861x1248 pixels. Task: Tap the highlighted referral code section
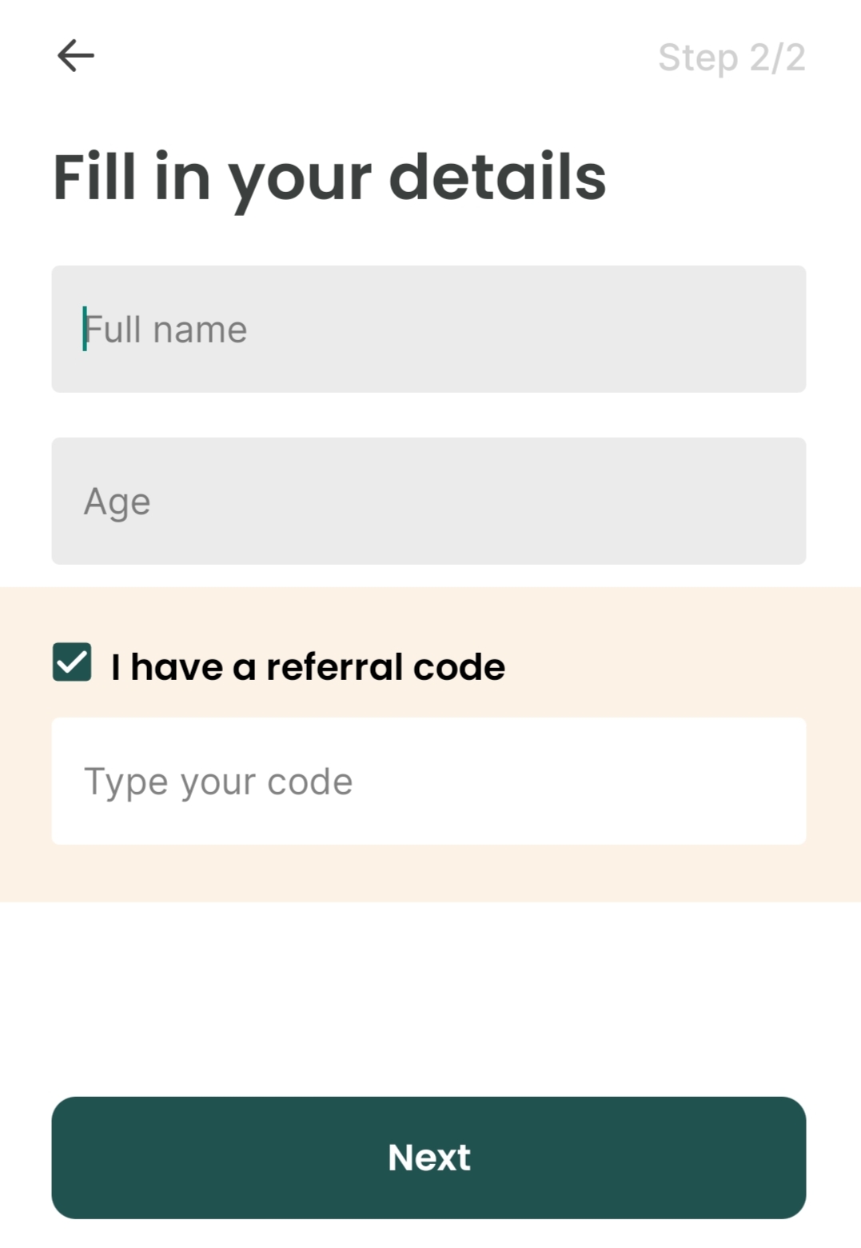[429, 744]
